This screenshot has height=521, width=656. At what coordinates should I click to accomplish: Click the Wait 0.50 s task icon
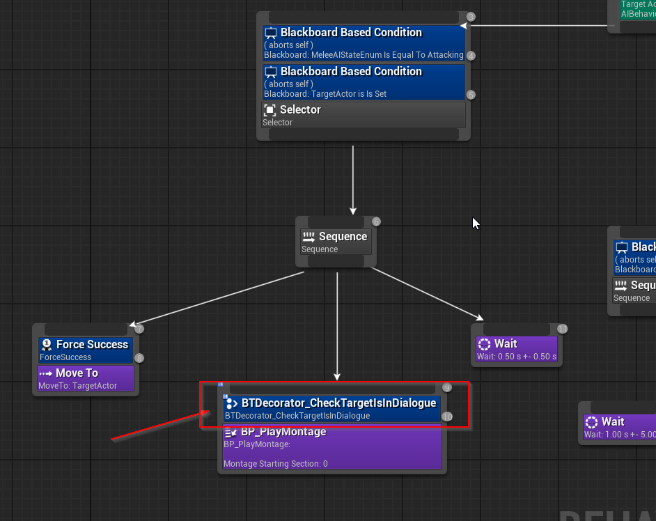(484, 344)
